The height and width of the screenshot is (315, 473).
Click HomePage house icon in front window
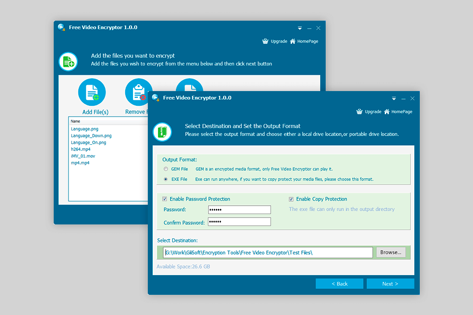[x=387, y=112]
